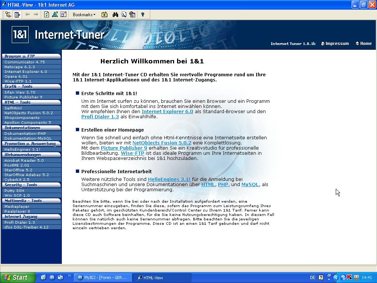Click the magnifier page search icon
The image size is (377, 283).
coord(124,15)
